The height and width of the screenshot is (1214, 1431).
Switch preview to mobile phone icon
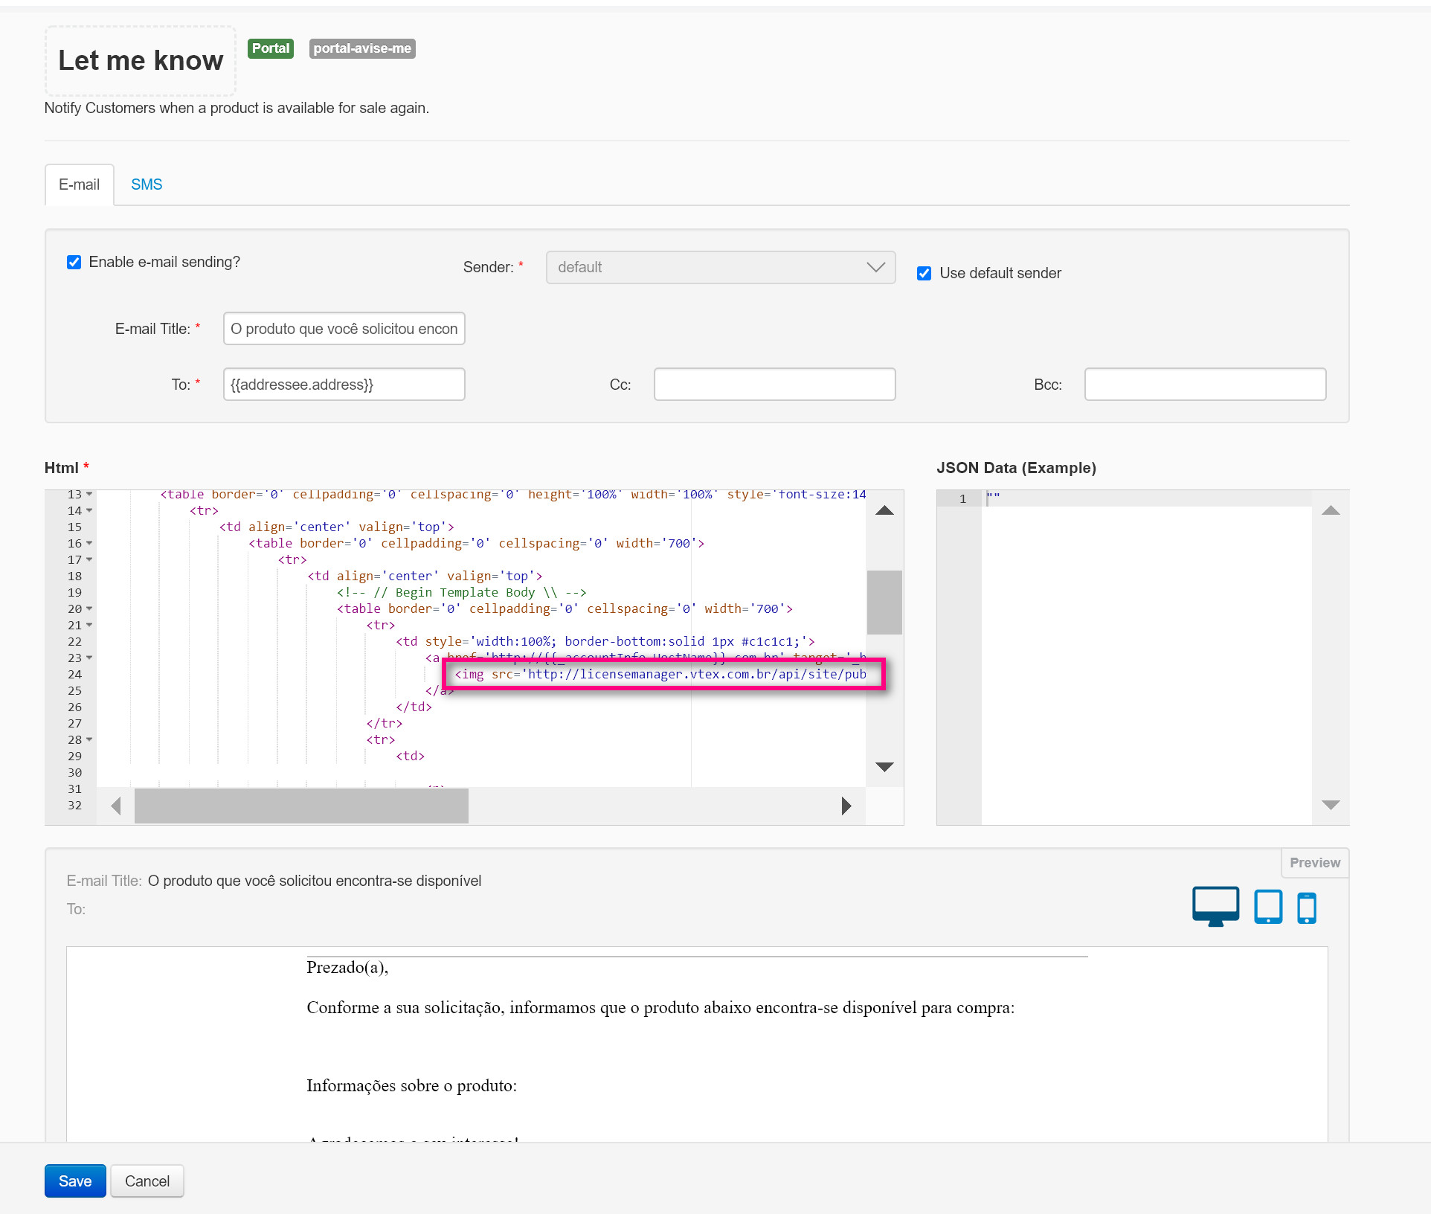[1307, 908]
